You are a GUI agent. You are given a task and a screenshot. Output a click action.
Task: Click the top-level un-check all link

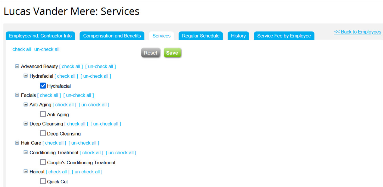pos(47,49)
